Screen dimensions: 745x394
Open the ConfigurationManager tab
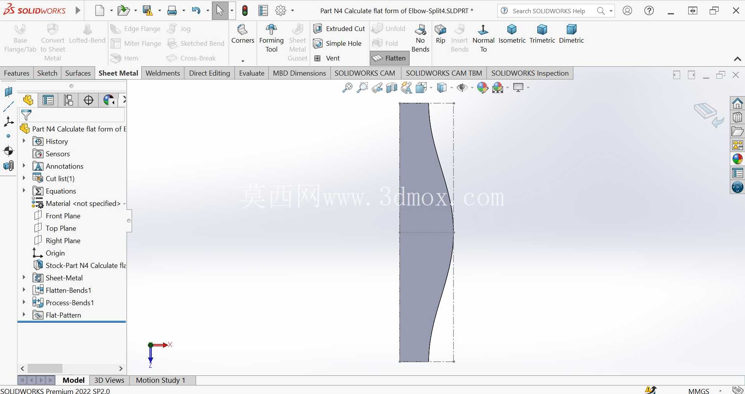pos(68,100)
